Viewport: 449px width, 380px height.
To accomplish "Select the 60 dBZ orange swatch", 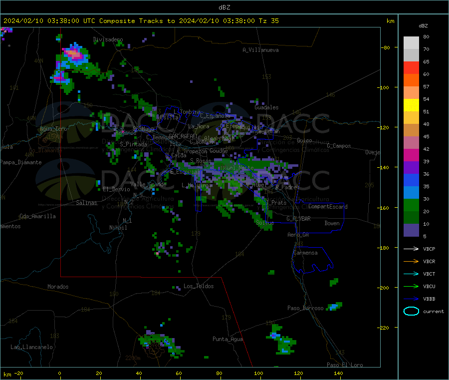I will pyautogui.click(x=411, y=80).
